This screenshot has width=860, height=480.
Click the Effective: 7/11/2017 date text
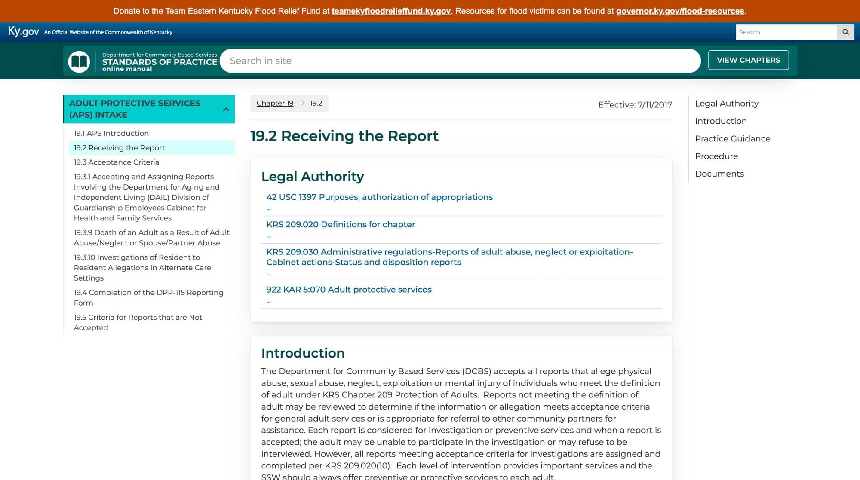click(635, 105)
